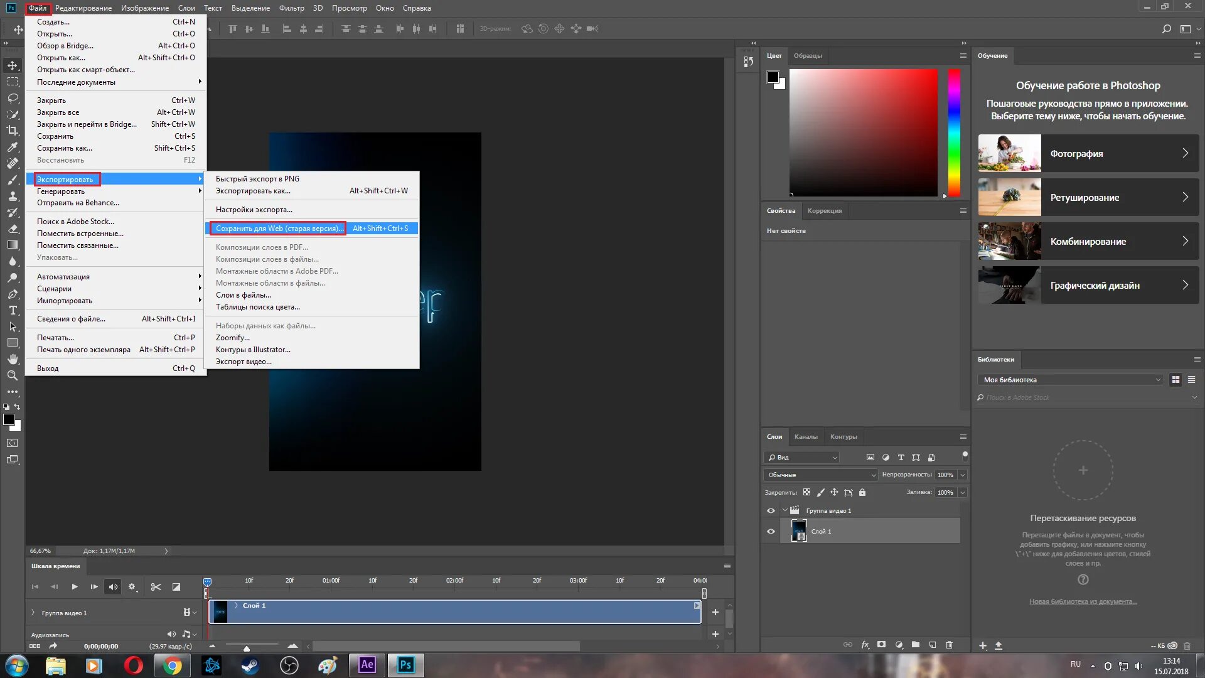
Task: Switch to the Каналы tab
Action: pos(806,437)
